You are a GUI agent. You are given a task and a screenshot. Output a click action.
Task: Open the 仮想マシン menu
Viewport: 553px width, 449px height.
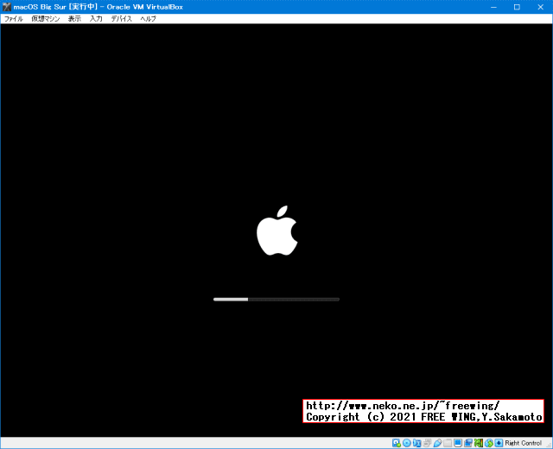(46, 19)
